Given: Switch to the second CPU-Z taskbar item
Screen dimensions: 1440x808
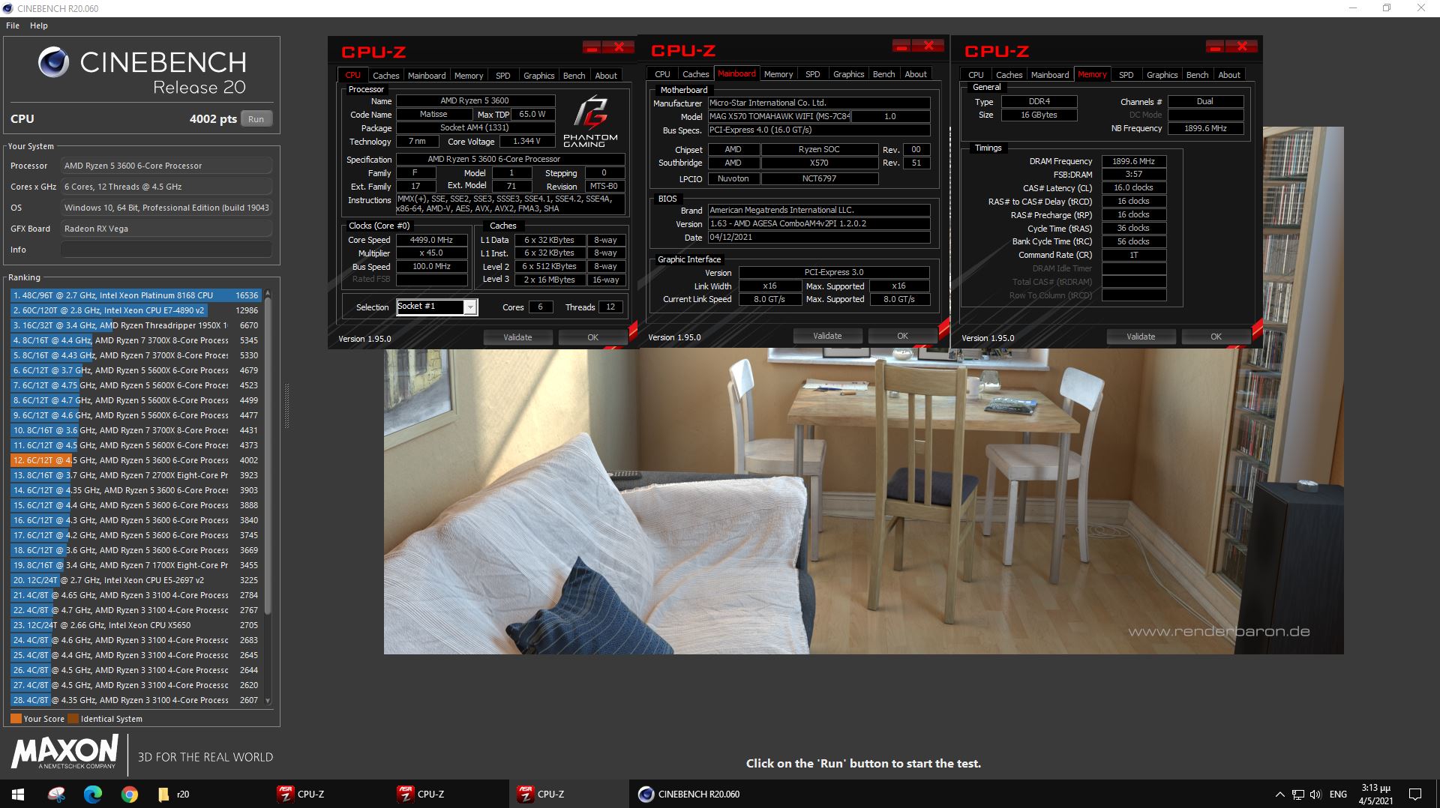Looking at the screenshot, I should (x=448, y=794).
